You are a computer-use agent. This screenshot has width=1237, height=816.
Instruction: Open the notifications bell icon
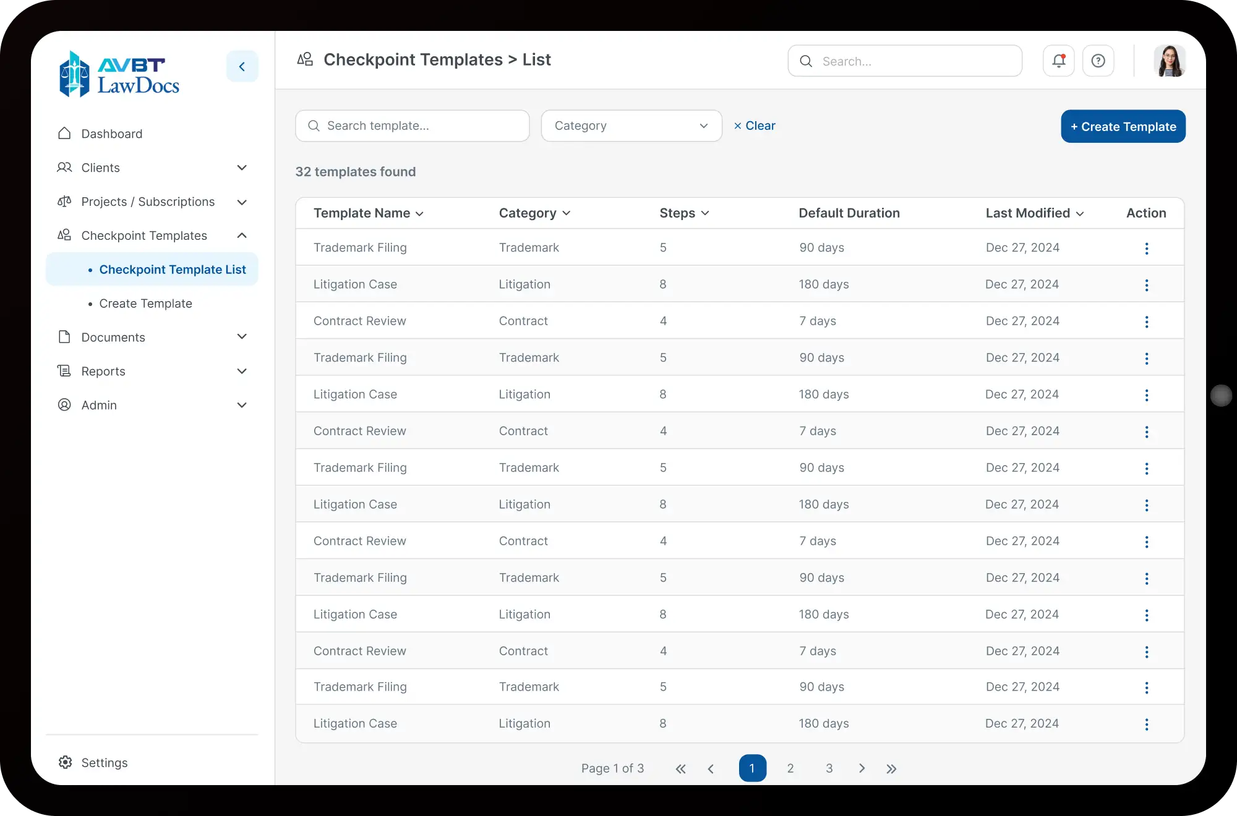(x=1058, y=61)
